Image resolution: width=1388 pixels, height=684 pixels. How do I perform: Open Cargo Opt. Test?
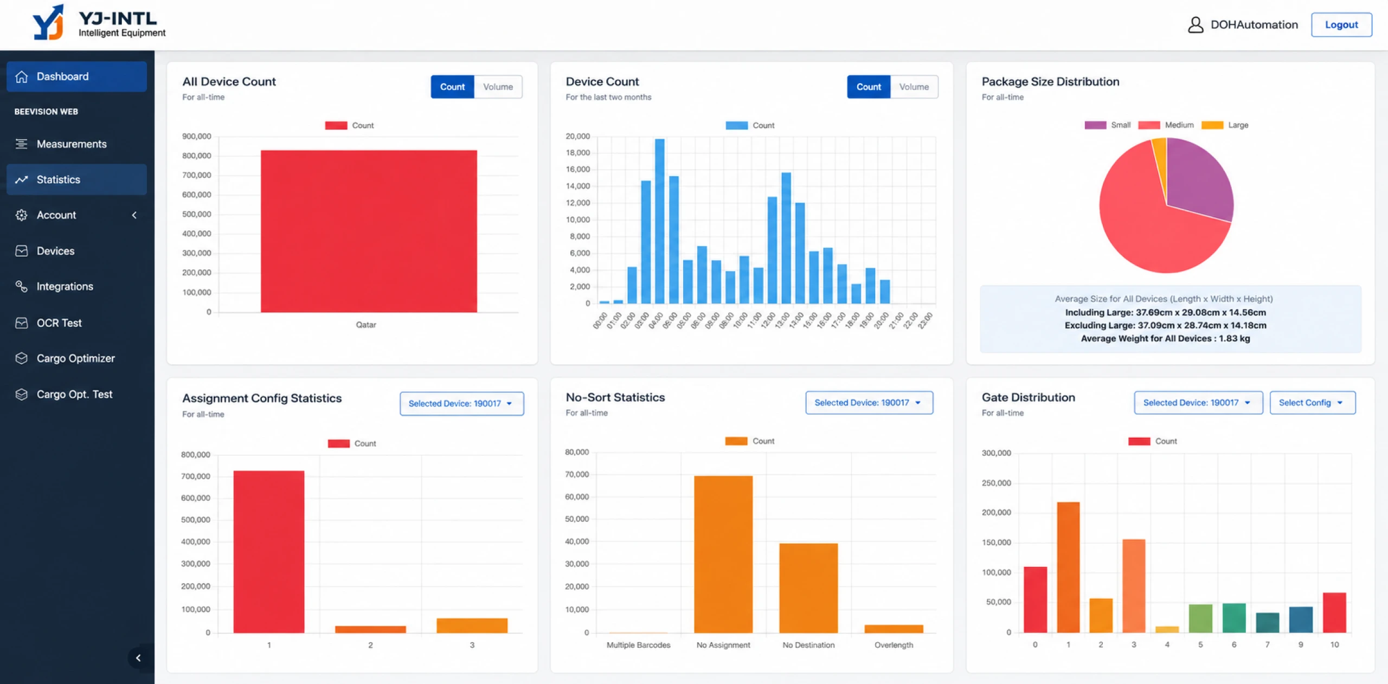pyautogui.click(x=76, y=394)
